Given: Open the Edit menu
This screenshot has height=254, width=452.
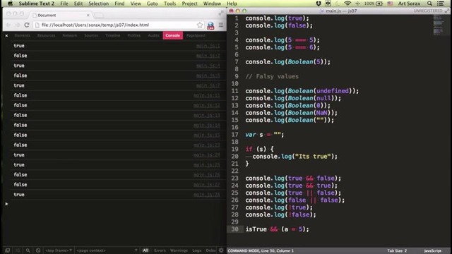Looking at the screenshot, I should pos(78,4).
